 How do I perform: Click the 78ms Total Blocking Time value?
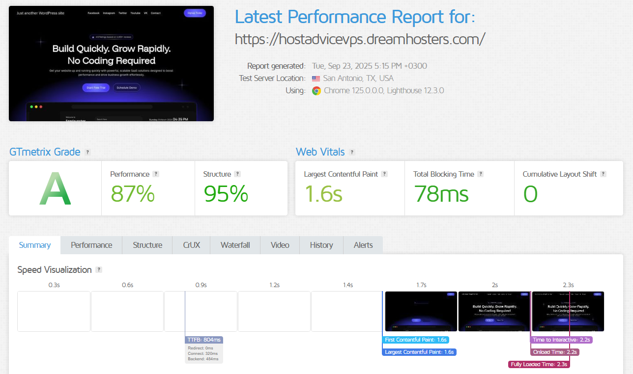pyautogui.click(x=441, y=194)
